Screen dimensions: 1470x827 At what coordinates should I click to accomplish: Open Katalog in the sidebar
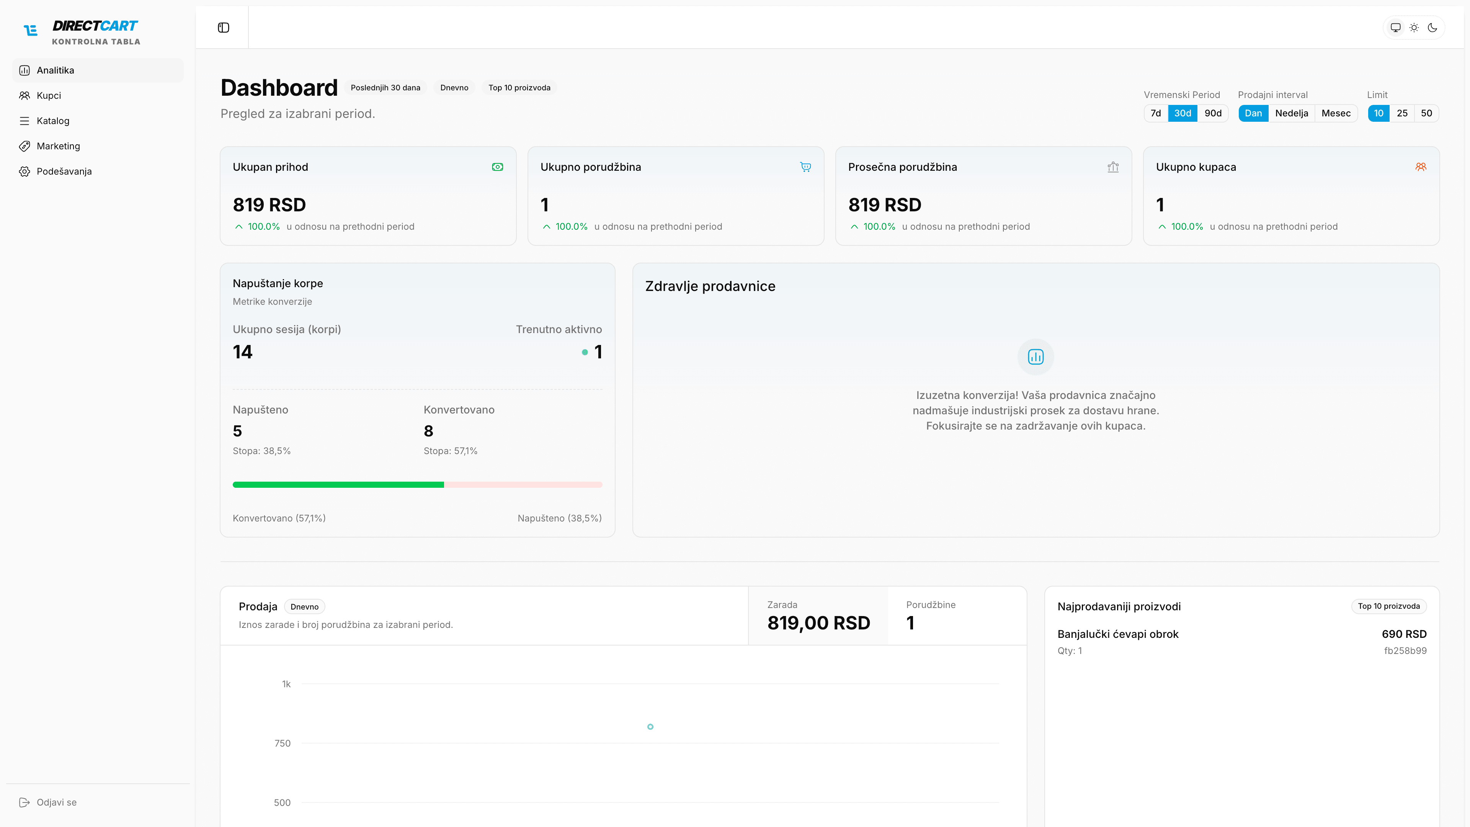pyautogui.click(x=52, y=121)
